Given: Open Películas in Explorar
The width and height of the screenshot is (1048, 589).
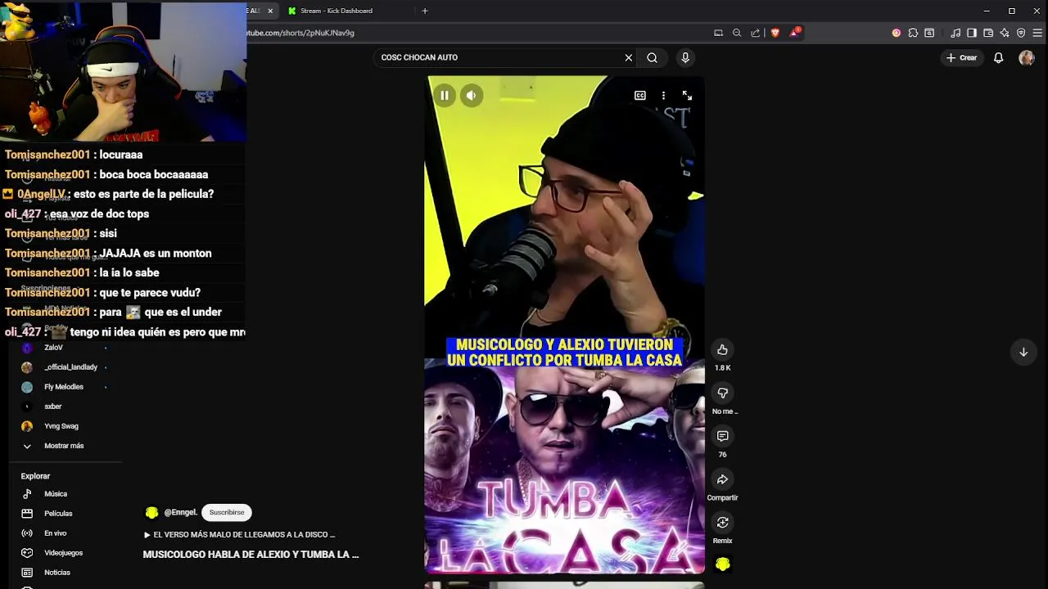Looking at the screenshot, I should pyautogui.click(x=58, y=514).
